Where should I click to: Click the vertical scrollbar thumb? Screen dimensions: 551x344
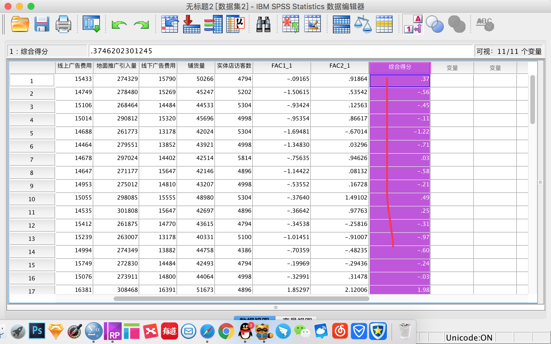532,99
